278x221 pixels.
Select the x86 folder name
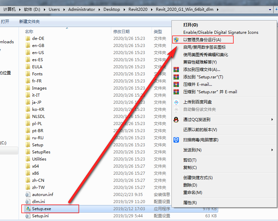(36, 173)
